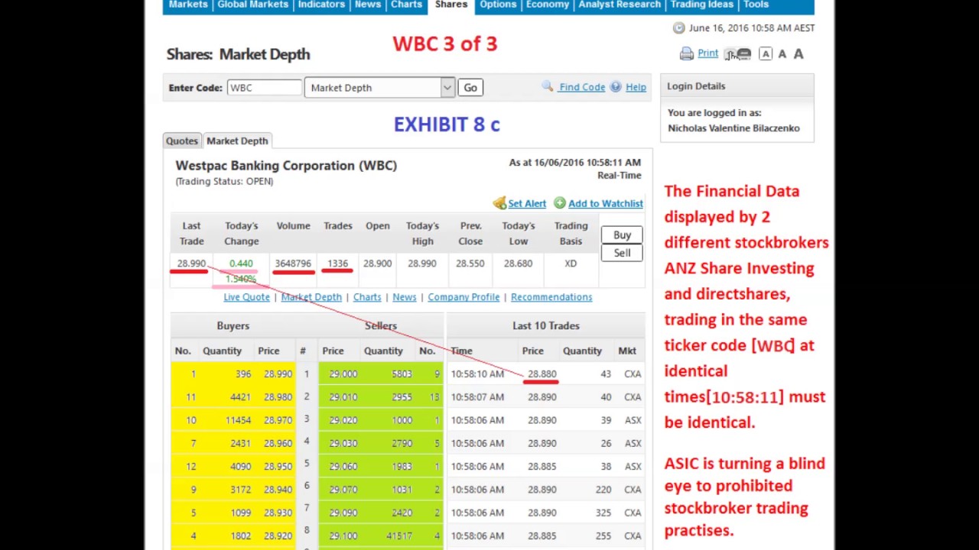The image size is (979, 550).
Task: Click buyer price 28.960
Action: pyautogui.click(x=278, y=443)
